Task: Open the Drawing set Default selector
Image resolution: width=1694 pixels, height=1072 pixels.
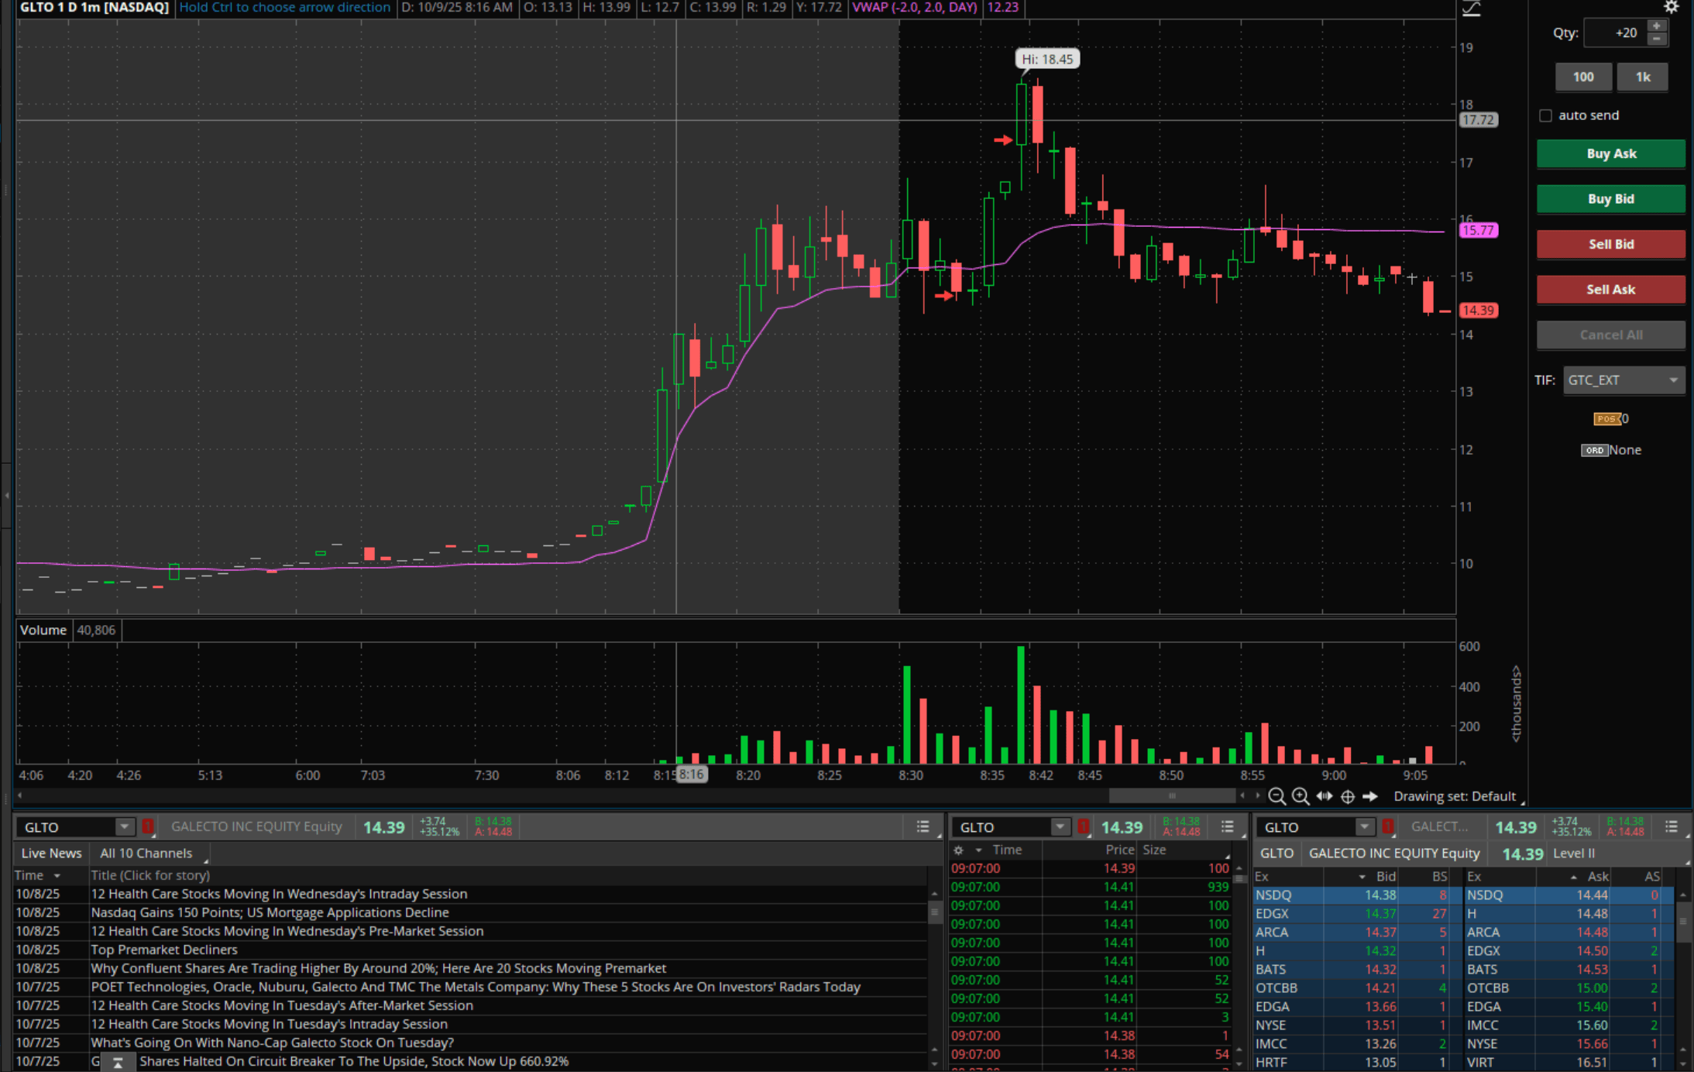Action: click(x=1455, y=796)
